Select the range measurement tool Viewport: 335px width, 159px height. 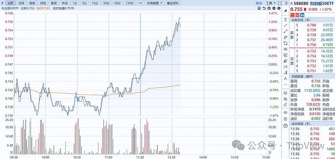tap(285, 67)
